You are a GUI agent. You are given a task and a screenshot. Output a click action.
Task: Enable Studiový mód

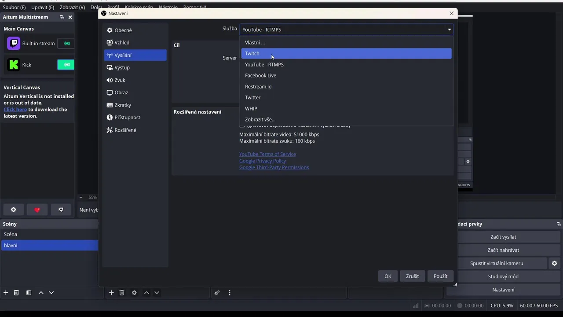point(504,276)
